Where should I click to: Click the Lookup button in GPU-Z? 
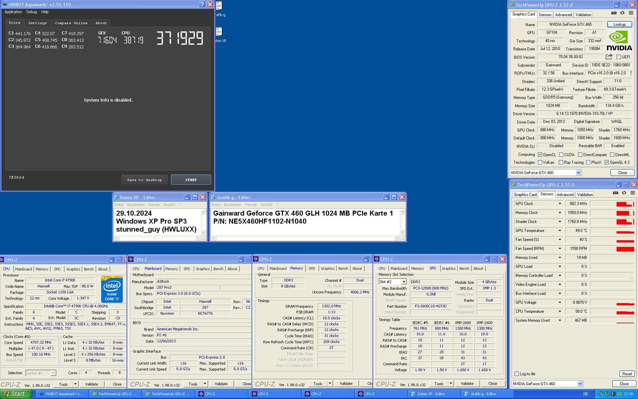click(x=620, y=24)
